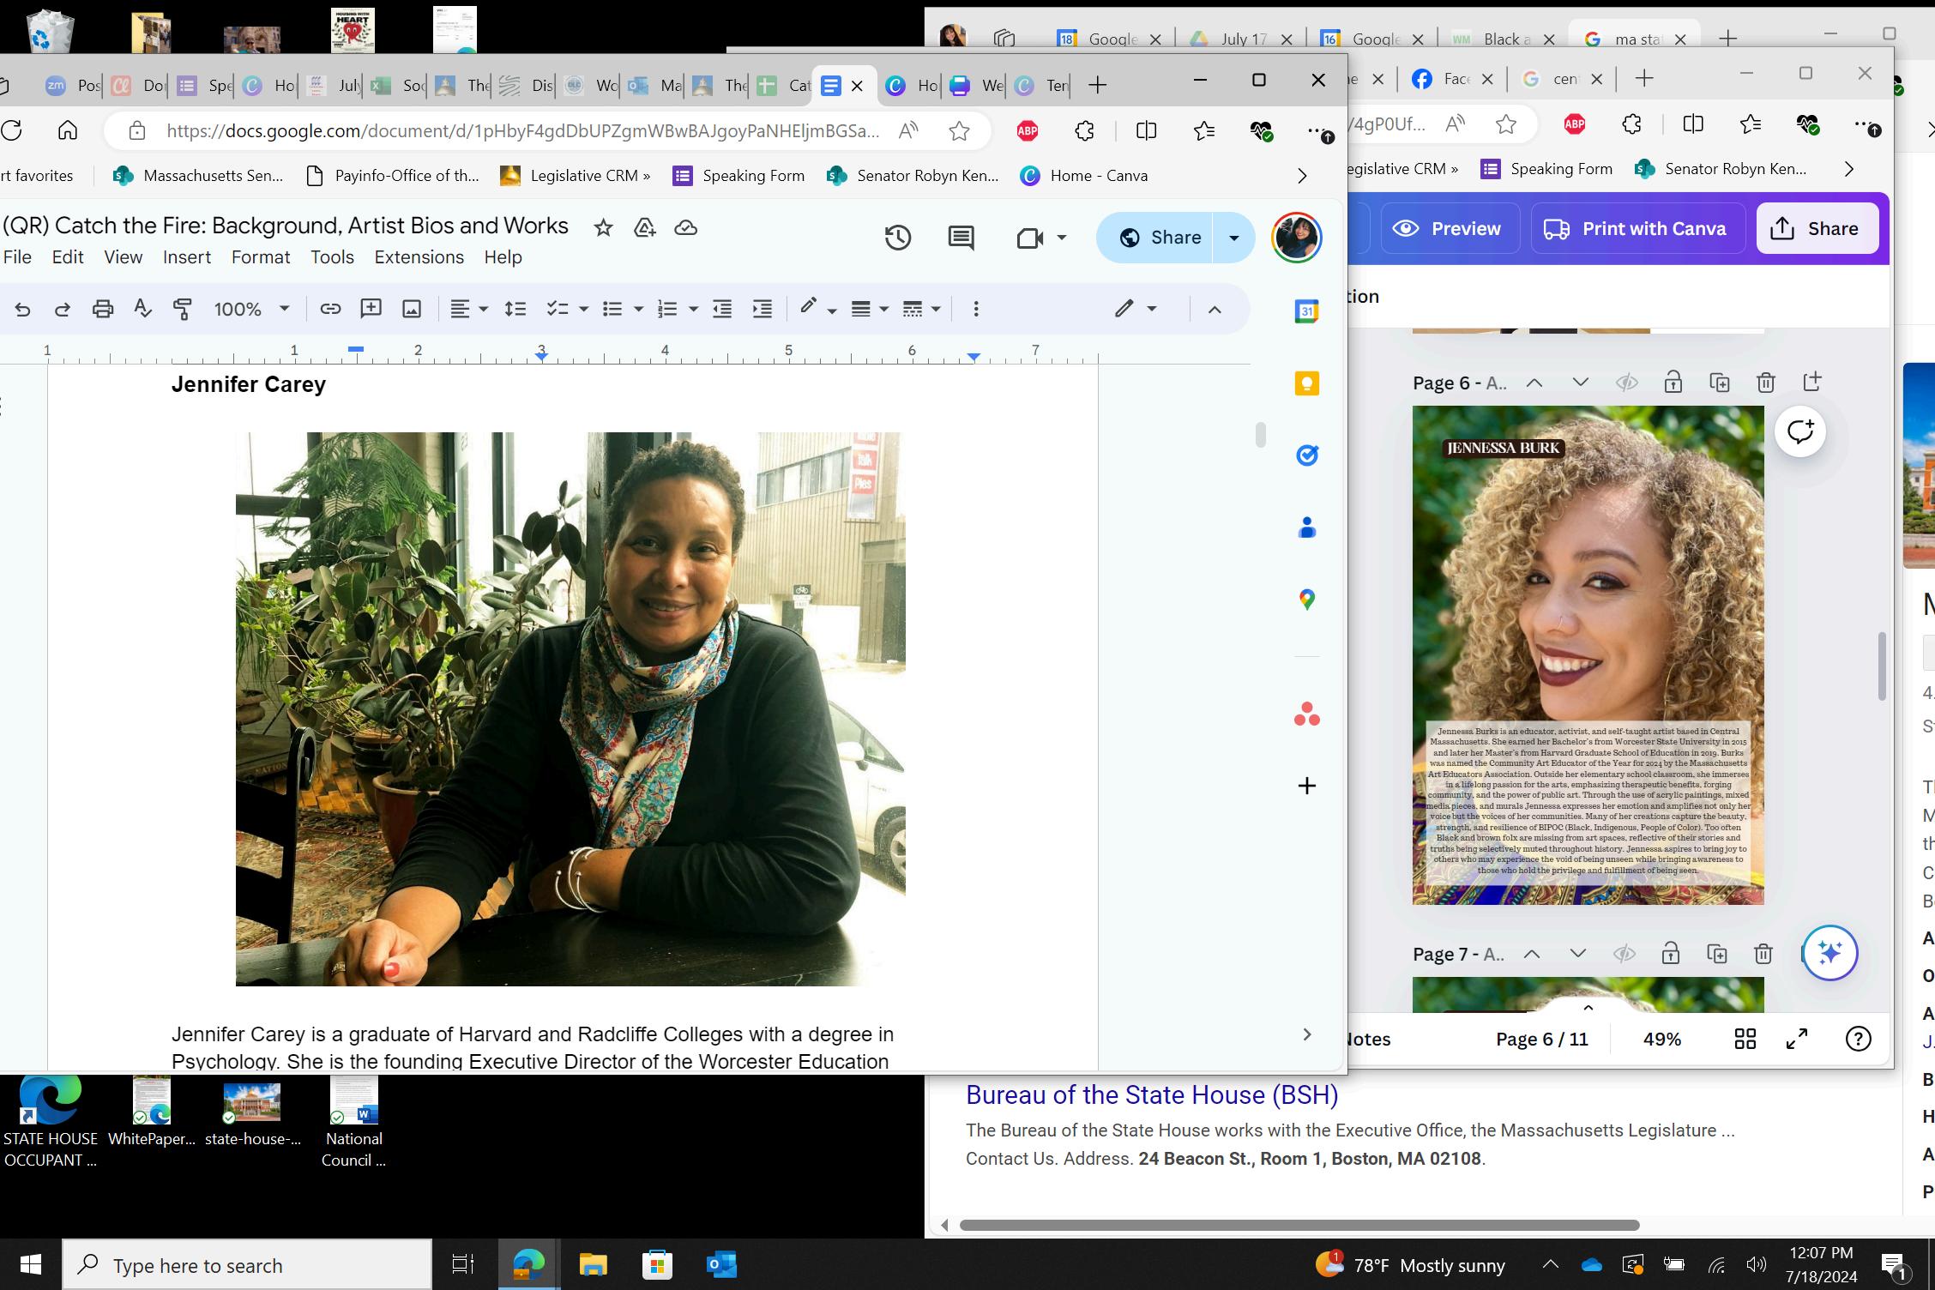Screen dimensions: 1935x1290
Task: Open Google Keep in the side panel
Action: pyautogui.click(x=1306, y=383)
